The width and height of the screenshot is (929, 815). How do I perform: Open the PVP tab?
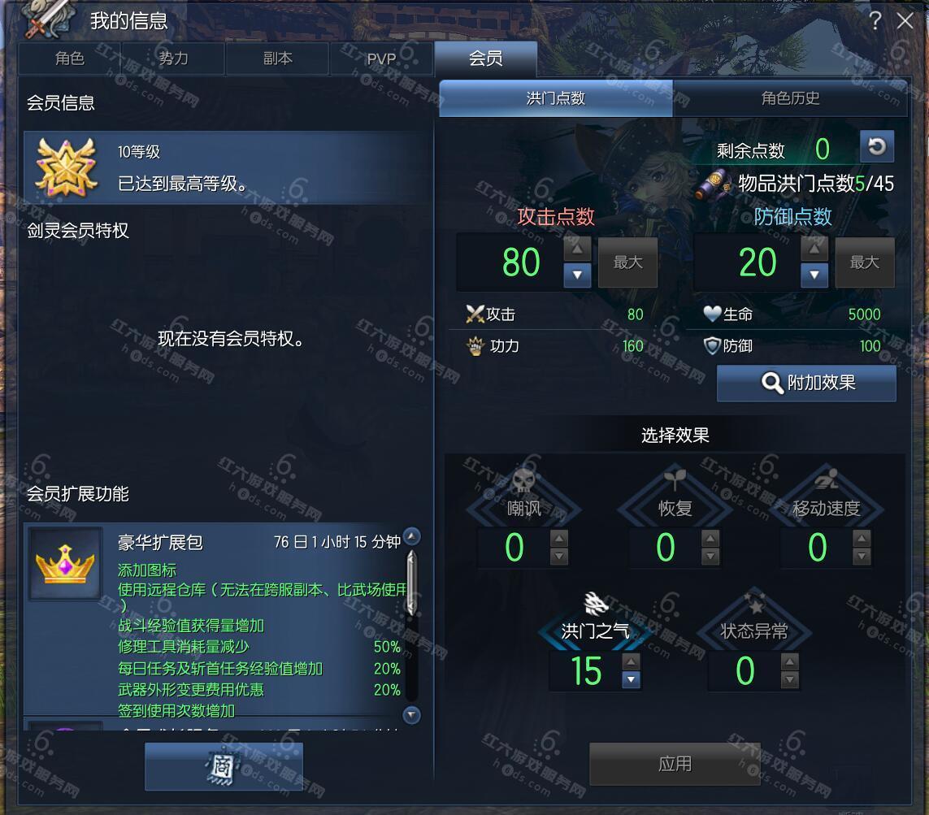[381, 59]
